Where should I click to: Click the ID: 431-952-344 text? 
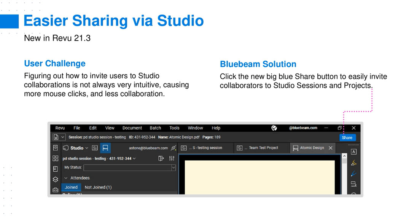(x=142, y=137)
